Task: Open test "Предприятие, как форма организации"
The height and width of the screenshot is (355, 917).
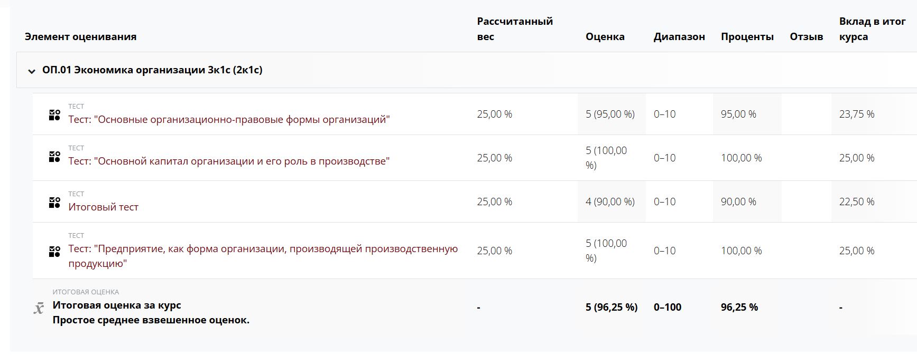Action: [x=263, y=249]
